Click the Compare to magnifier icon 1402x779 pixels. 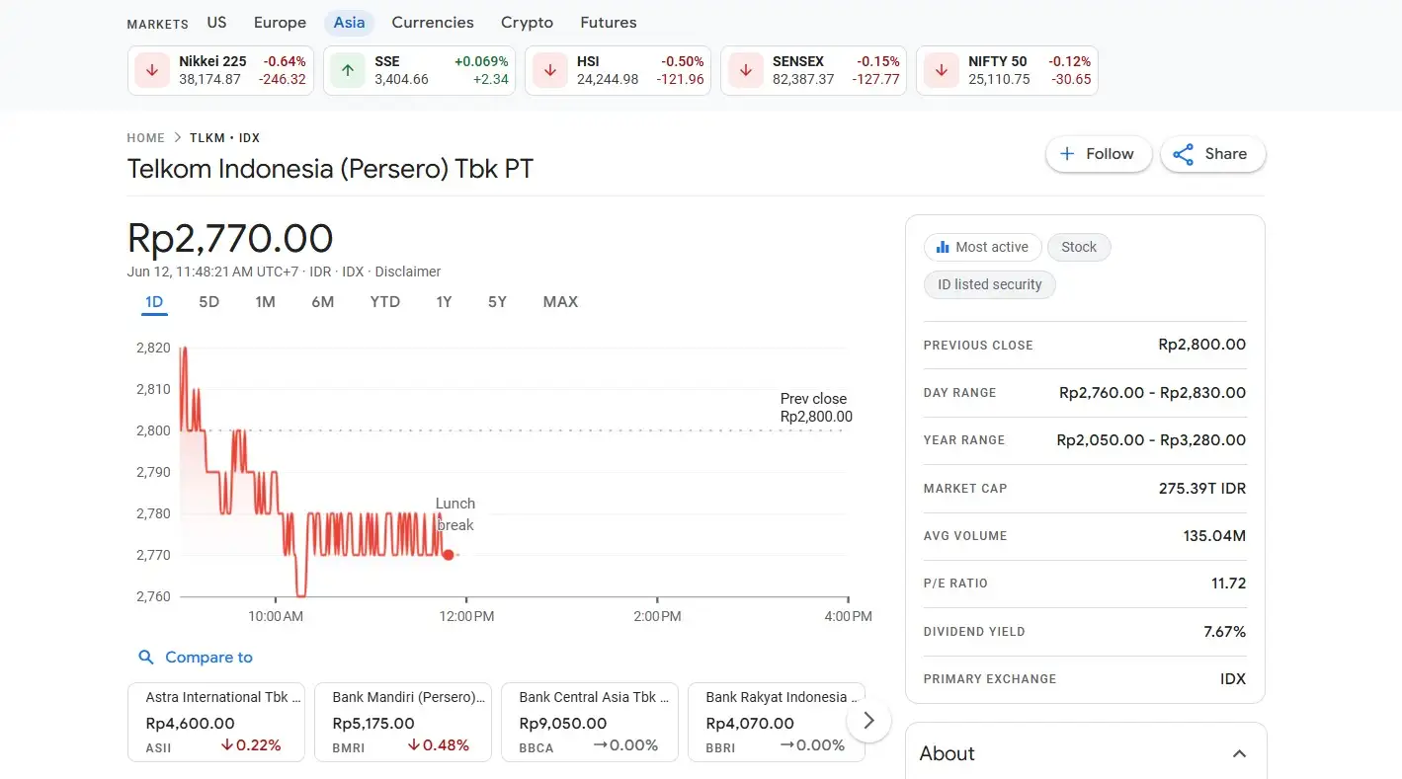click(146, 658)
